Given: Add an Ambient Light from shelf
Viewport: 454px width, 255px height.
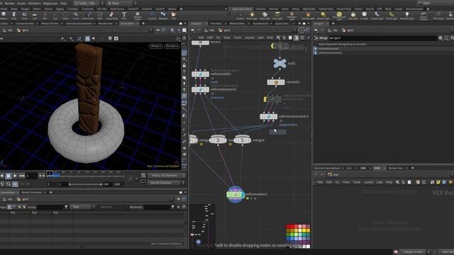Looking at the screenshot, I should click(x=406, y=16).
